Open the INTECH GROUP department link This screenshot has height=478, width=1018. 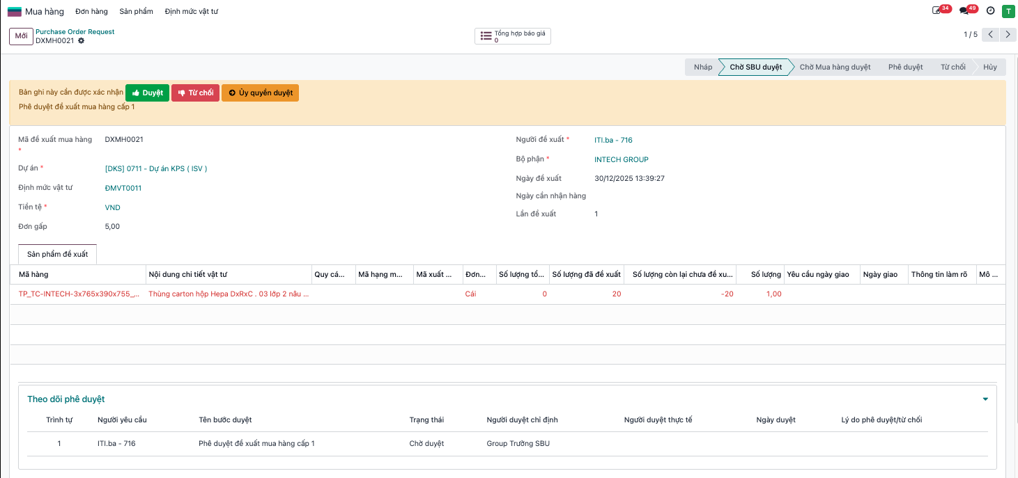click(622, 159)
